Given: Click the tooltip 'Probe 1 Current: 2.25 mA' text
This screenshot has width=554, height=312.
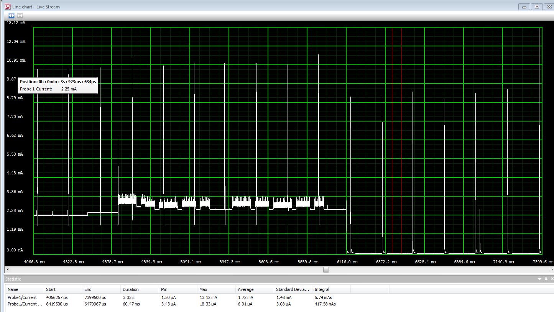Looking at the screenshot, I should [x=48, y=89].
